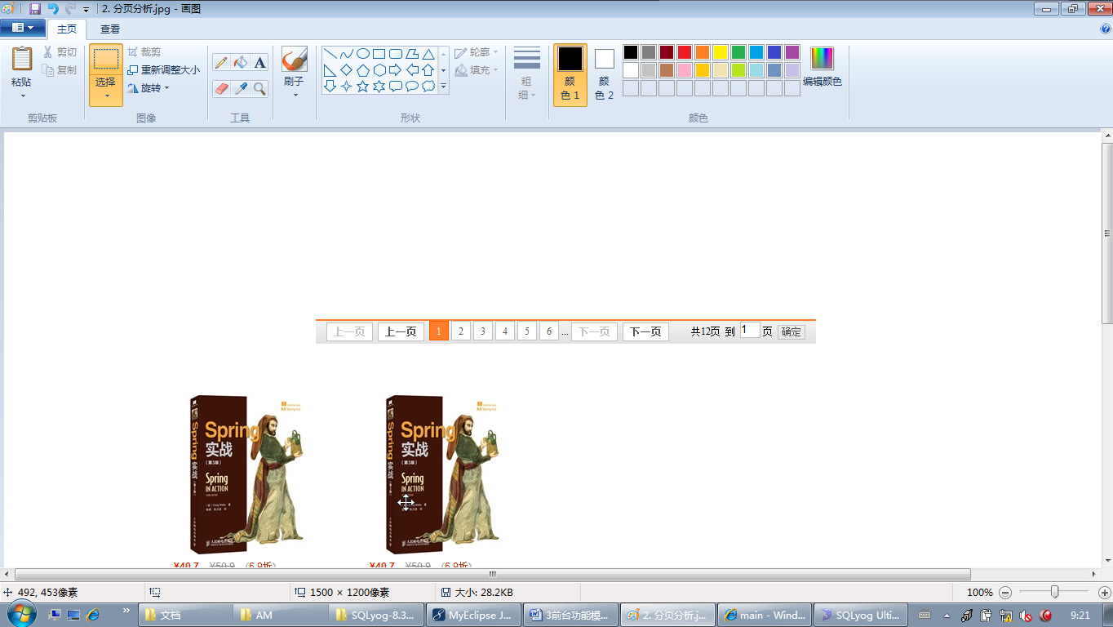Click the Copy (复制) button

(x=60, y=70)
